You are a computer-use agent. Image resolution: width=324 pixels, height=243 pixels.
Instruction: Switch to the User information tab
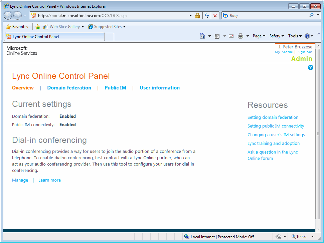click(160, 88)
